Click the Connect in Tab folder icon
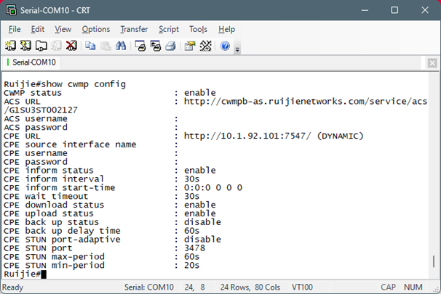 41,46
